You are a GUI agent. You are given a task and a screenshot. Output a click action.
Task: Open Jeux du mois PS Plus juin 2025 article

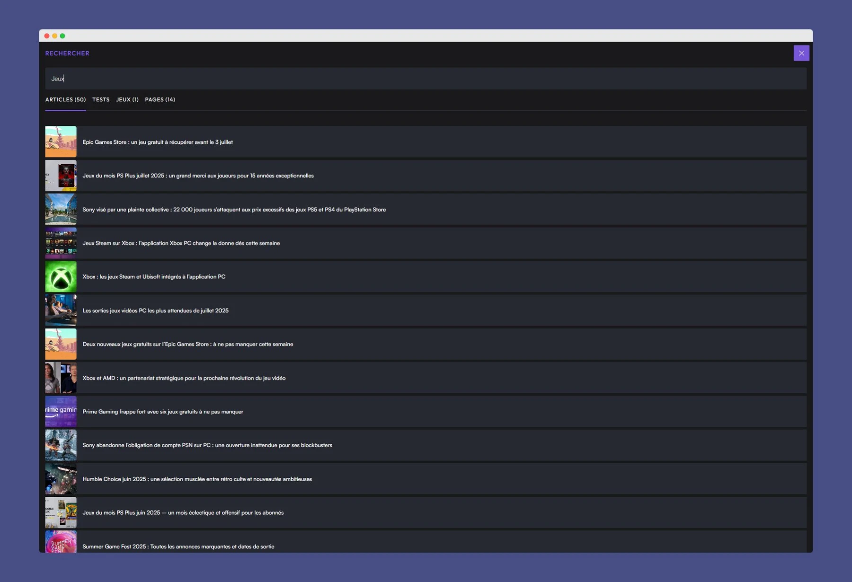coord(183,512)
